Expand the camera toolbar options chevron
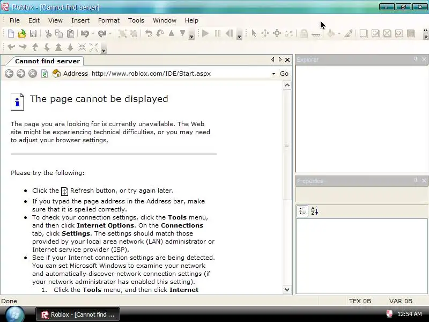 coord(103,50)
